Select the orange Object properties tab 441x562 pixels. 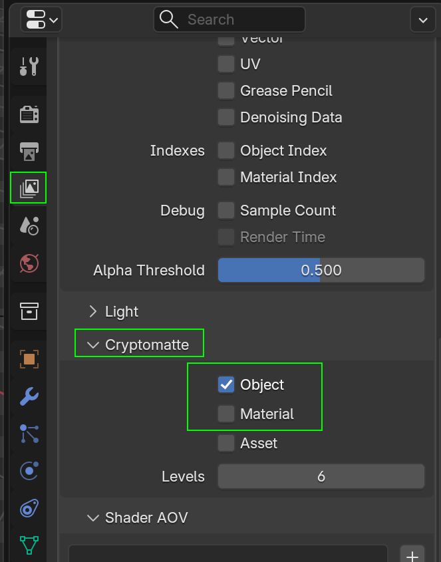(x=29, y=358)
